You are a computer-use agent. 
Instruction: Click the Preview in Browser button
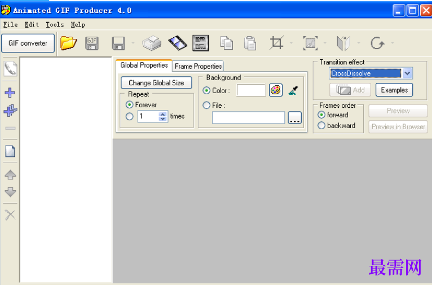(398, 127)
